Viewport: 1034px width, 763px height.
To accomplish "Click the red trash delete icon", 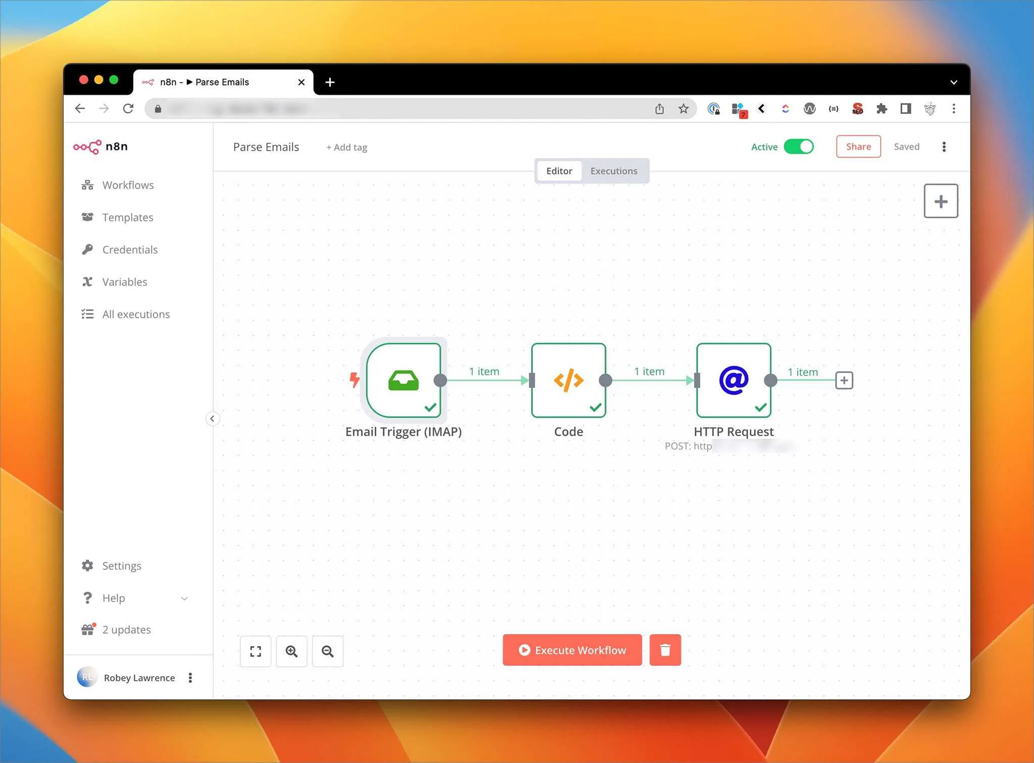I will point(665,650).
